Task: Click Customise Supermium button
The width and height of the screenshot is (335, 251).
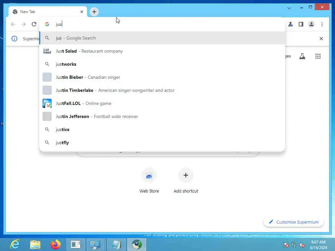Action: coord(293,222)
